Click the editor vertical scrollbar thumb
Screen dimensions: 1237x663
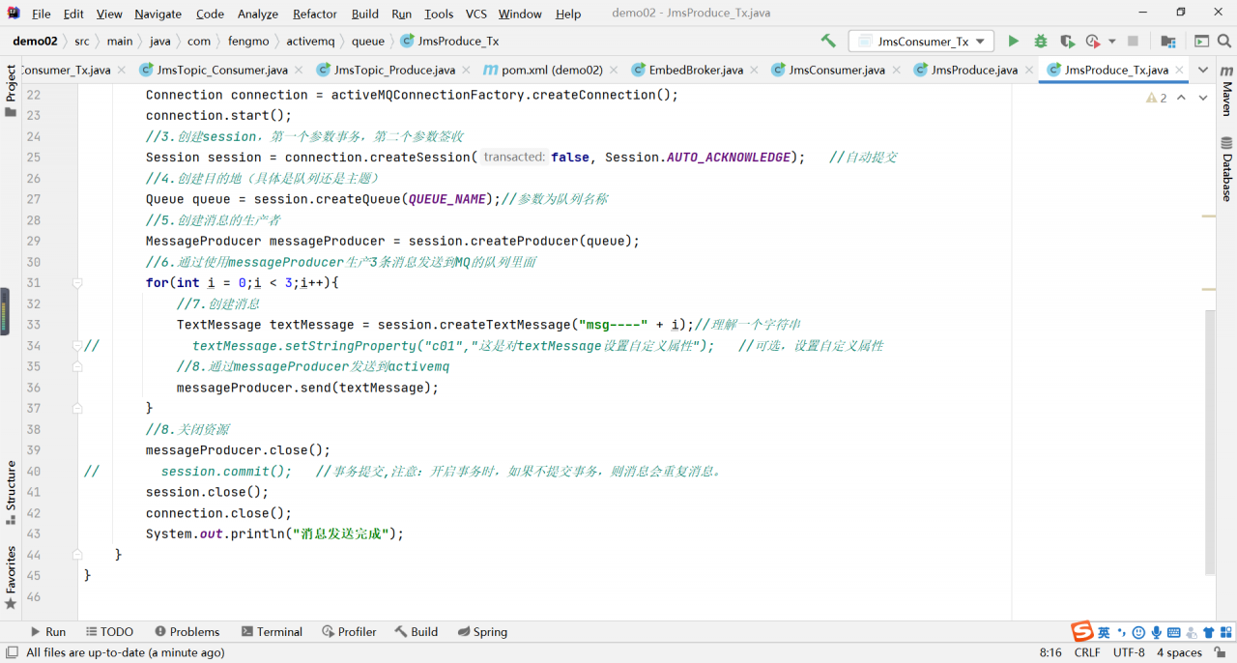point(1210,443)
